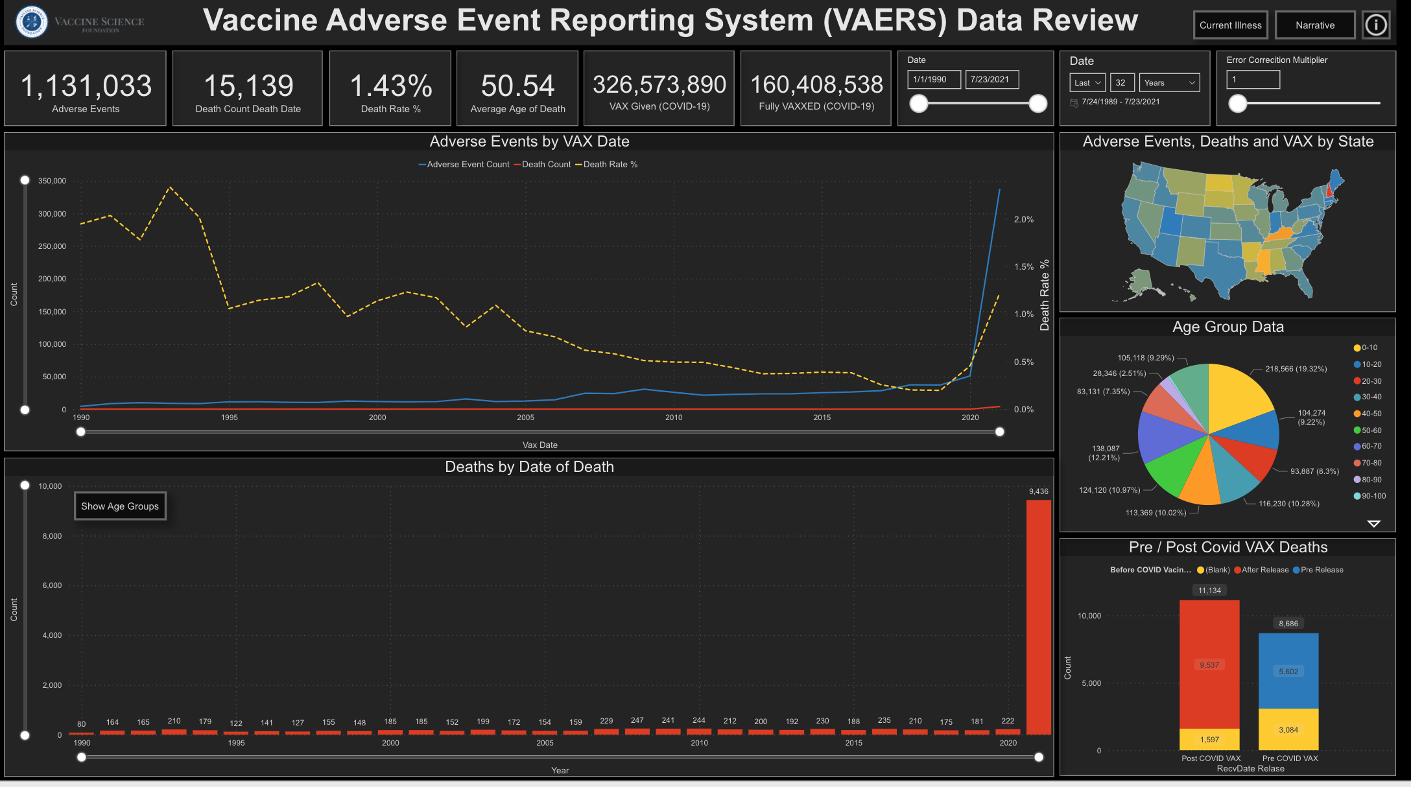
Task: Select the 80-90 age group legend item
Action: click(x=1368, y=480)
